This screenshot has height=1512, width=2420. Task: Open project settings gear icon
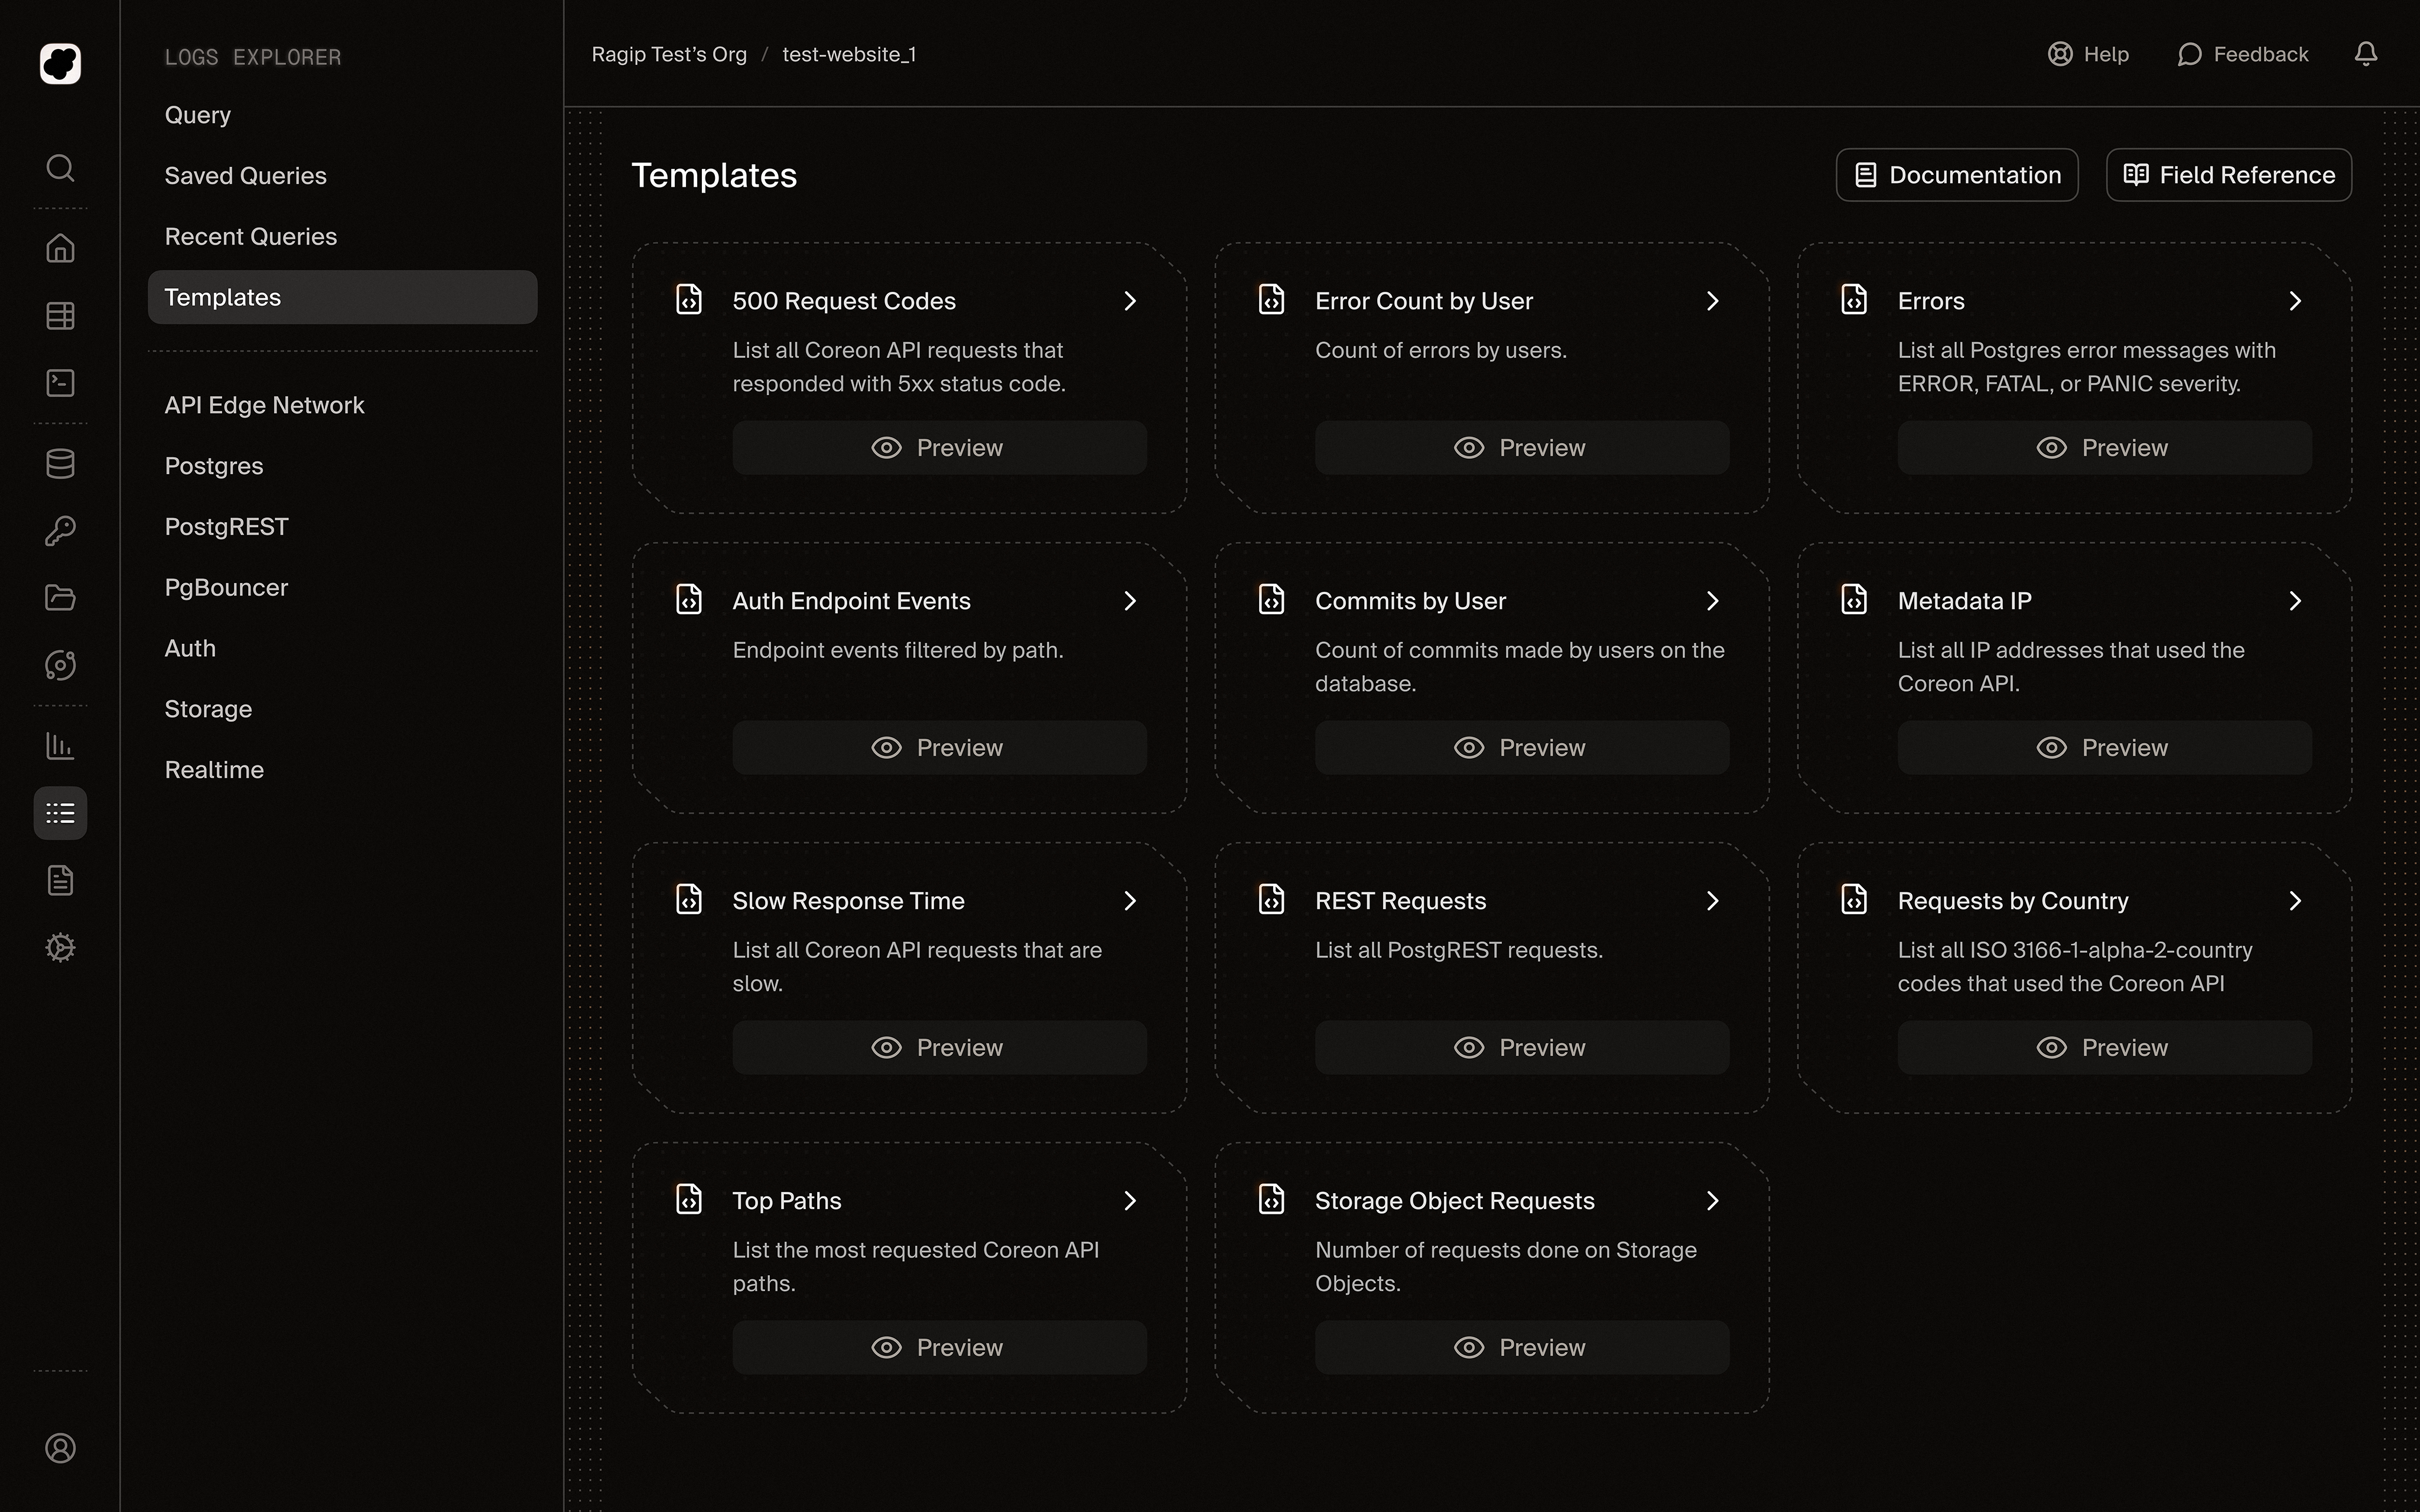tap(60, 948)
